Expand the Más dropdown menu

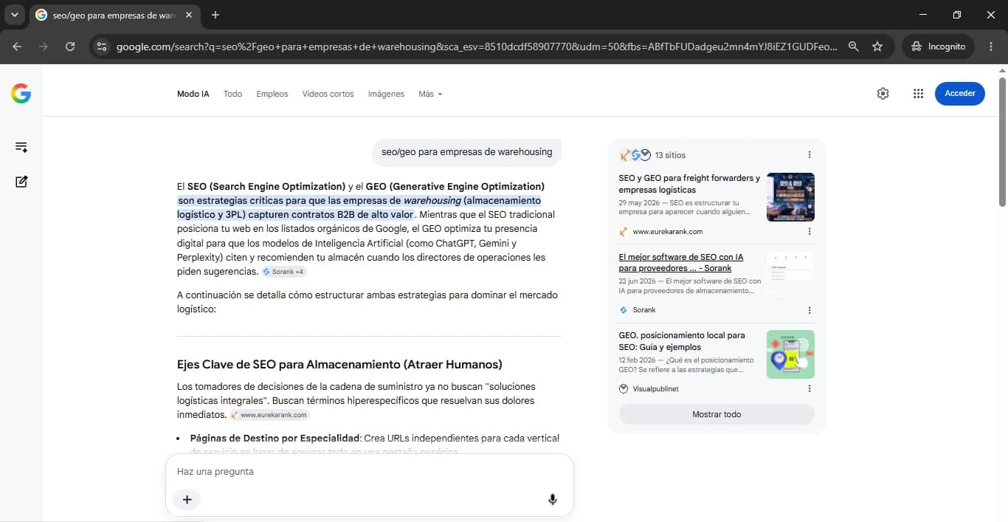(x=430, y=95)
